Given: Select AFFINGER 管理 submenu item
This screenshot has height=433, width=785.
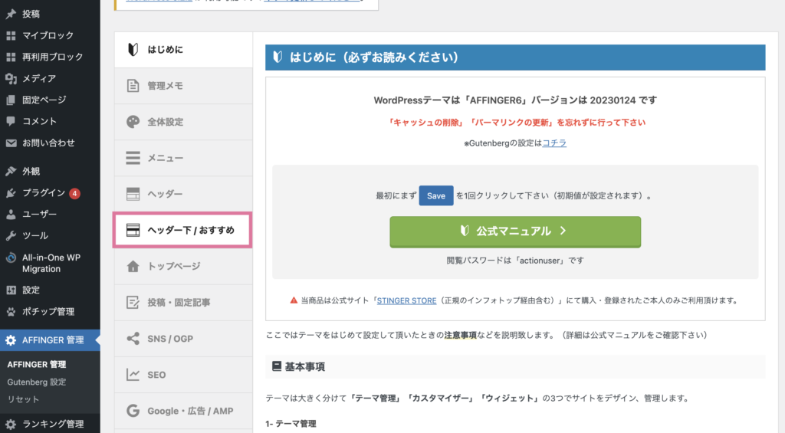Looking at the screenshot, I should click(37, 365).
